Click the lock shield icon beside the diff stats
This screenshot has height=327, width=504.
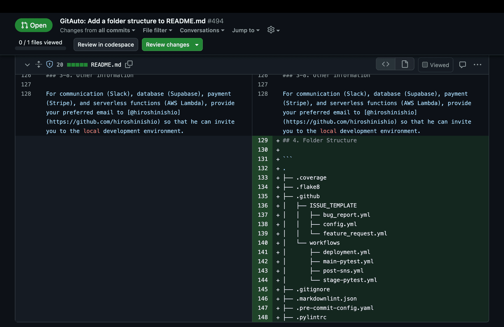point(50,64)
